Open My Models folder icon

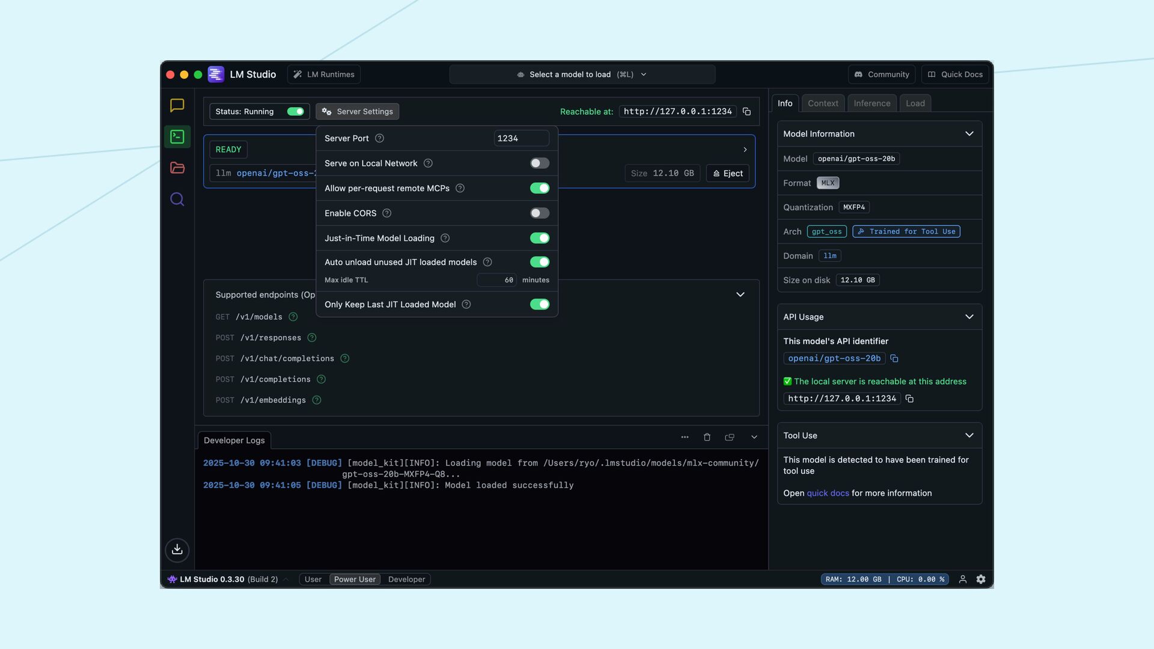pos(177,168)
